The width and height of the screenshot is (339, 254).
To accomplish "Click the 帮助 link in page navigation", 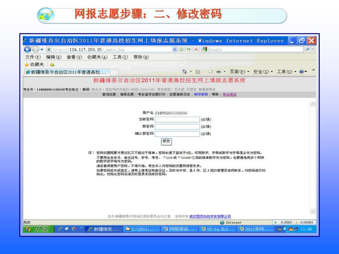I will (215, 94).
